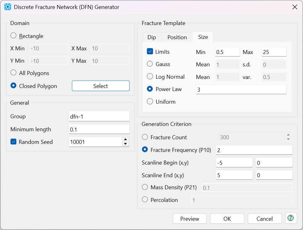Open the Position tab

click(x=177, y=37)
